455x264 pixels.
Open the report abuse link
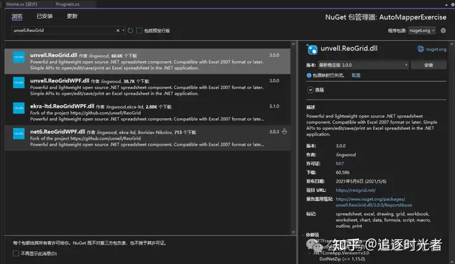pyautogui.click(x=373, y=202)
